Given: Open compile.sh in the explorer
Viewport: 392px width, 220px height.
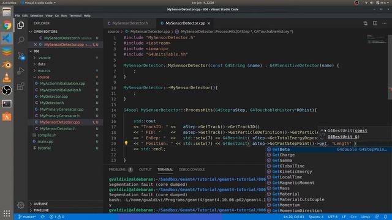Looking at the screenshot, I should [x=47, y=135].
